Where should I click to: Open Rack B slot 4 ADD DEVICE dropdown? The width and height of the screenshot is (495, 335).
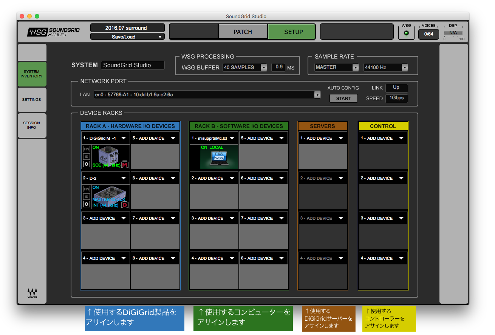214,258
